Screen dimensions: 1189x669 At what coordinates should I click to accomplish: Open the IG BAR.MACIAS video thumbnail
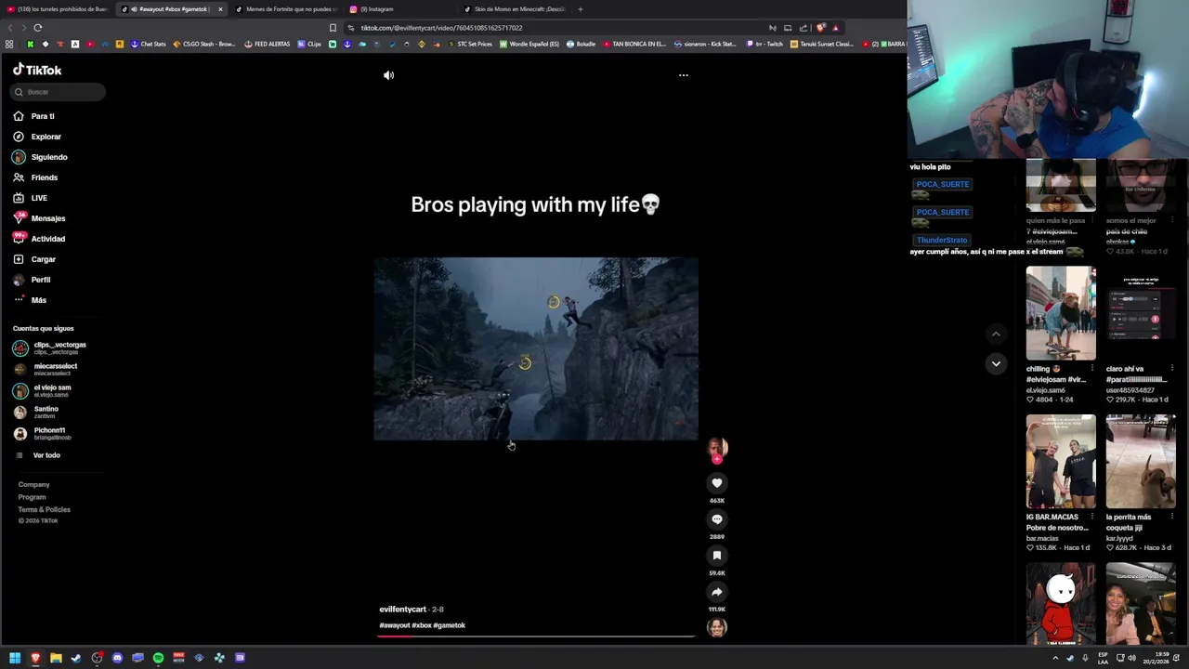pyautogui.click(x=1061, y=462)
